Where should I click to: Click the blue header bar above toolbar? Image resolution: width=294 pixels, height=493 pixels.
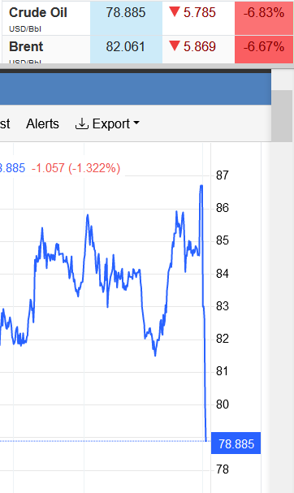tap(136, 89)
